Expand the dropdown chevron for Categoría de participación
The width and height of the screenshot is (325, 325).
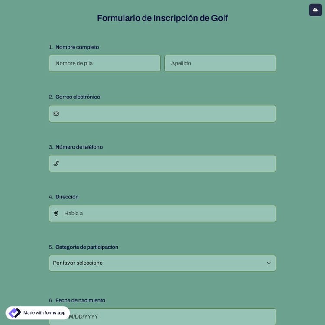[269, 263]
